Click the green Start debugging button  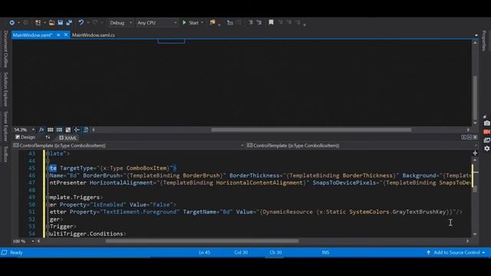[x=191, y=22]
